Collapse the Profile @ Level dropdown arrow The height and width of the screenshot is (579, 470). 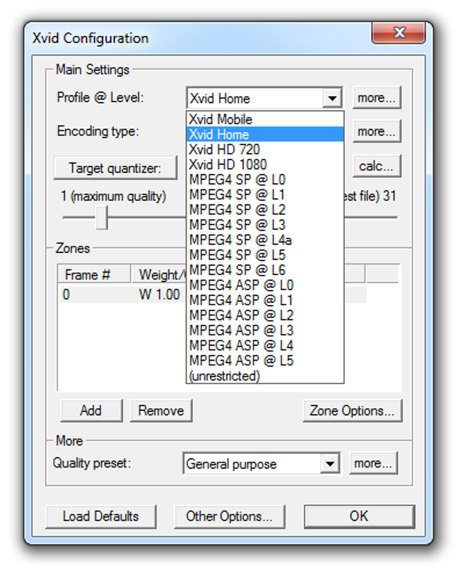pyautogui.click(x=332, y=98)
